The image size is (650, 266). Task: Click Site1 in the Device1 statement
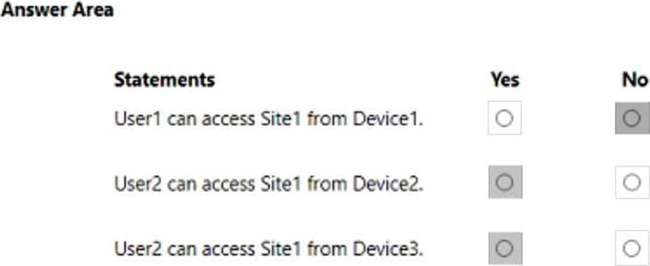point(280,119)
